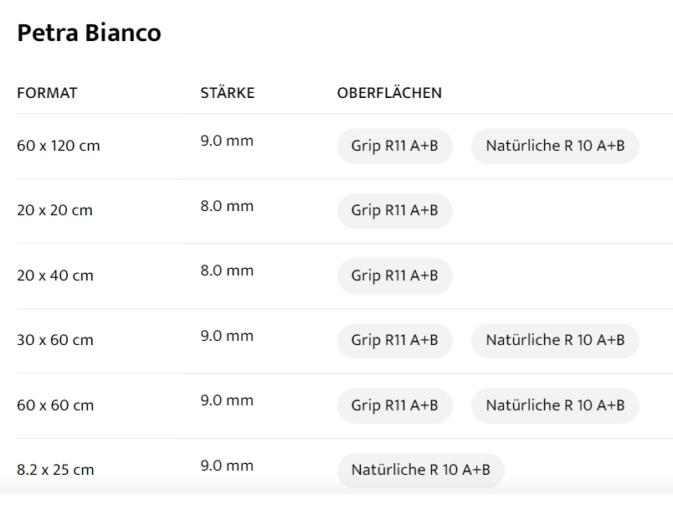This screenshot has height=505, width=673.
Task: Select the 20 x 40 cm format text
Action: (54, 276)
